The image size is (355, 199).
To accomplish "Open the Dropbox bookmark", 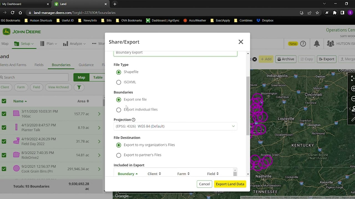I will point(265,20).
